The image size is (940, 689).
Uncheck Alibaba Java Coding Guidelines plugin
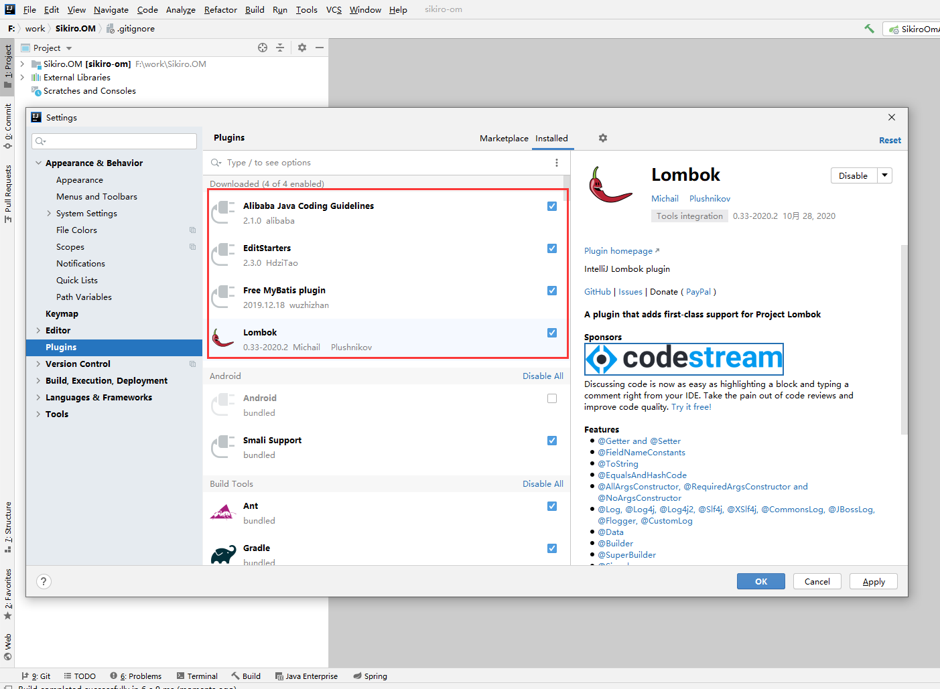point(552,206)
